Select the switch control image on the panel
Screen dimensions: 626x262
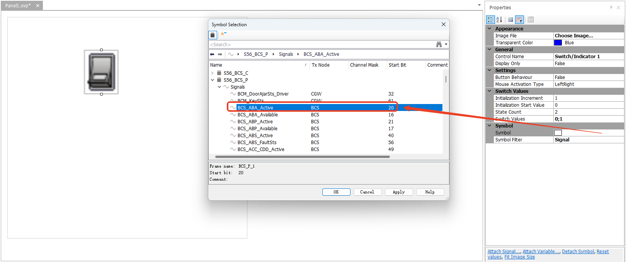(x=101, y=72)
